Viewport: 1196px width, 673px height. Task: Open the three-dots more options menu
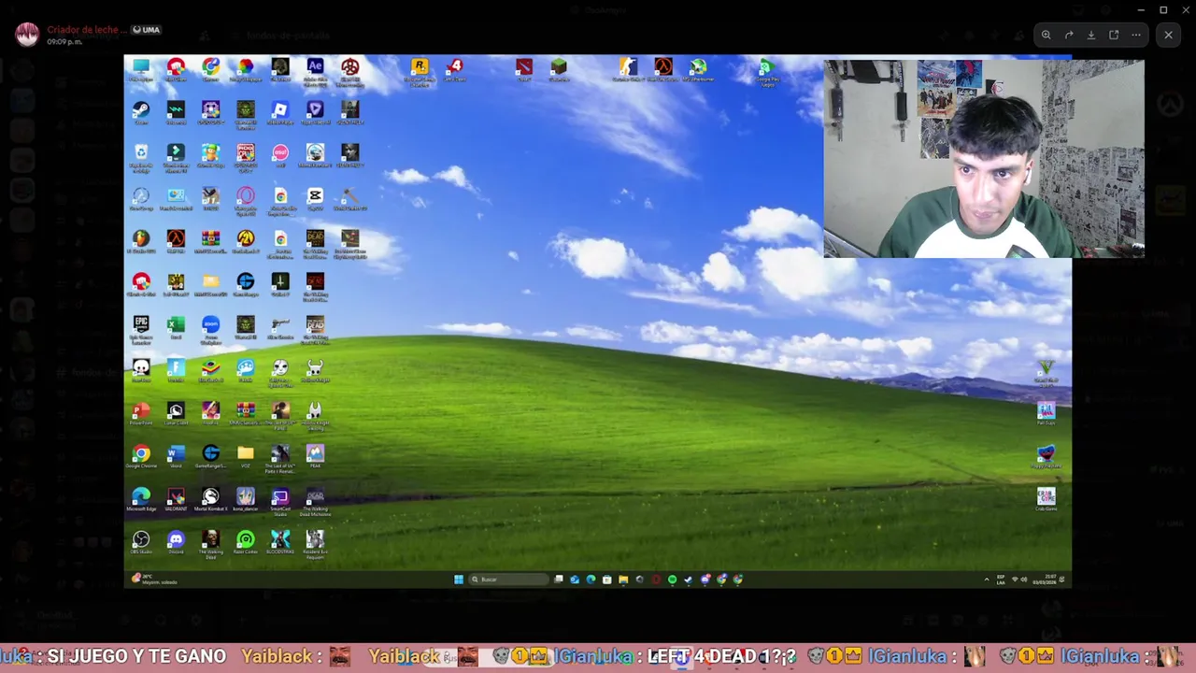pos(1136,35)
